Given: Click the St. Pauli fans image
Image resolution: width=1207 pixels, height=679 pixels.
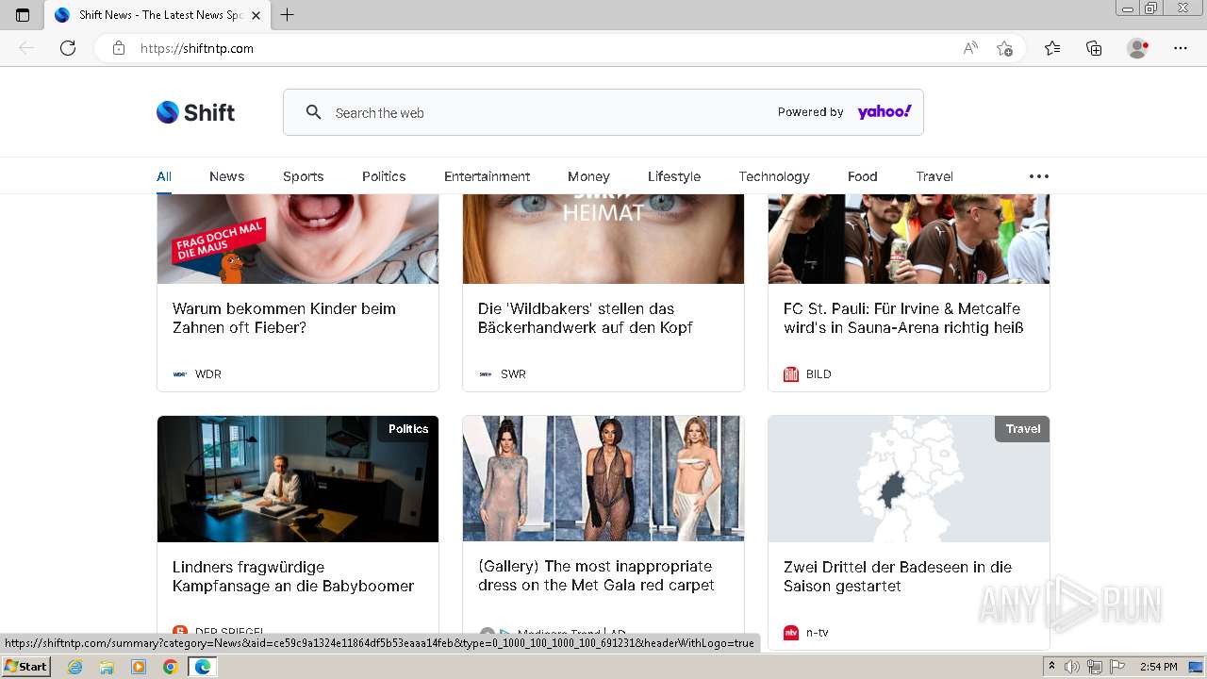Looking at the screenshot, I should pos(909,239).
